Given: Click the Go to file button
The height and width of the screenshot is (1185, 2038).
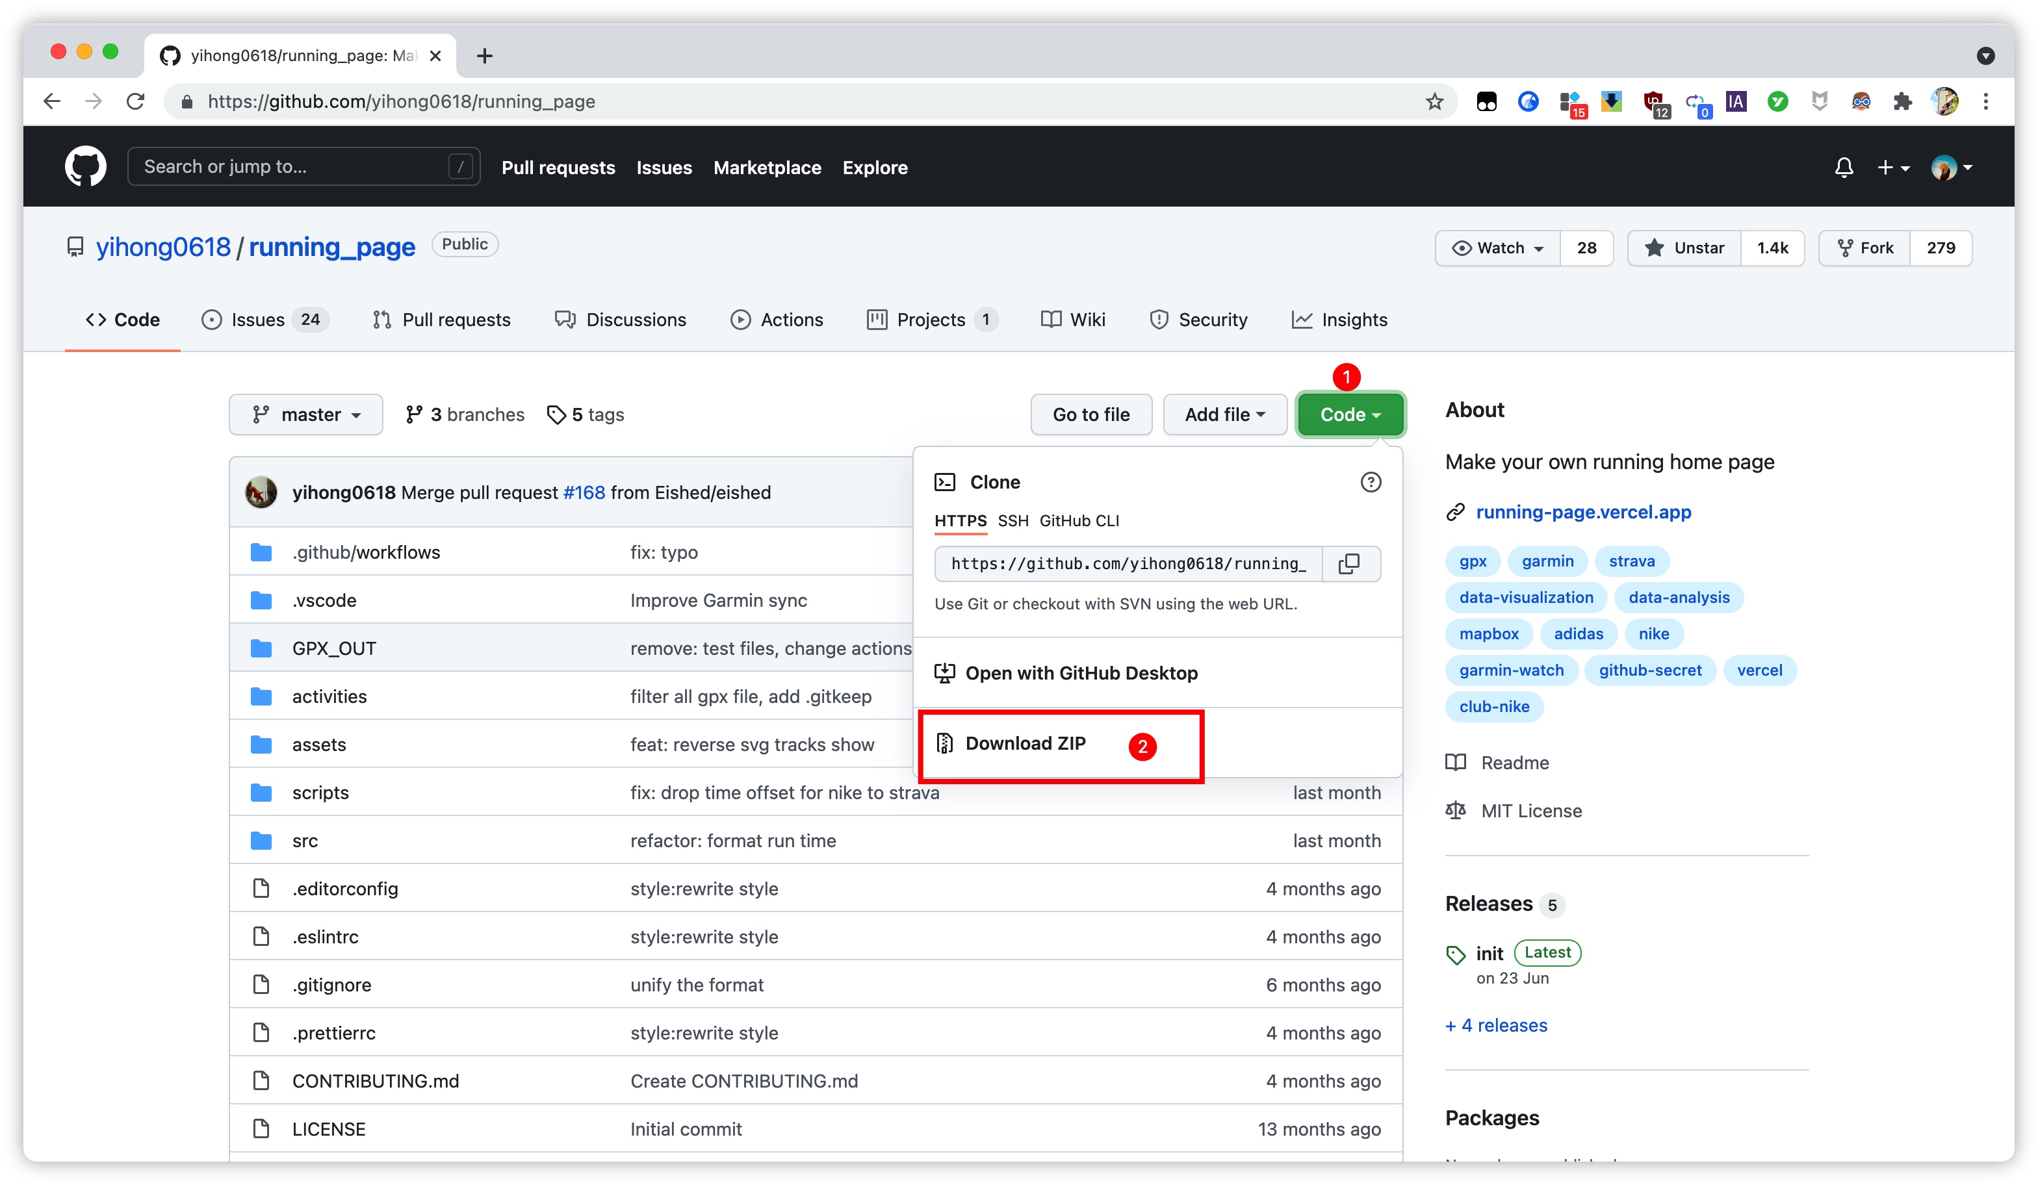Looking at the screenshot, I should [x=1090, y=414].
